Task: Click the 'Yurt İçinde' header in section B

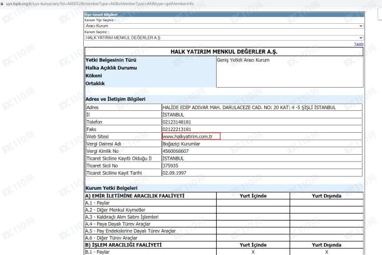Action: pyautogui.click(x=253, y=245)
